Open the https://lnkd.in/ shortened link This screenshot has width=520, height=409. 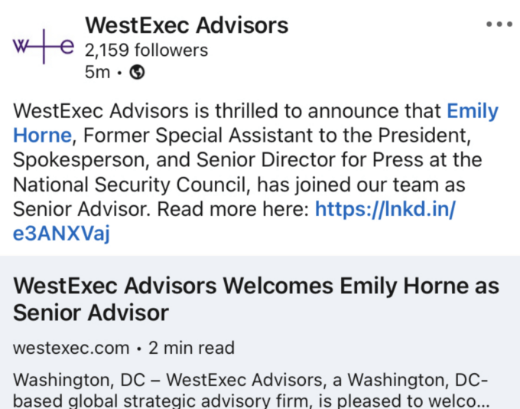pyautogui.click(x=385, y=209)
